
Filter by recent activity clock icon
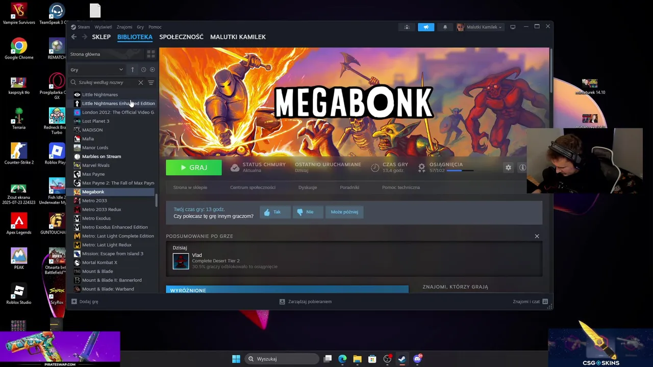(143, 69)
